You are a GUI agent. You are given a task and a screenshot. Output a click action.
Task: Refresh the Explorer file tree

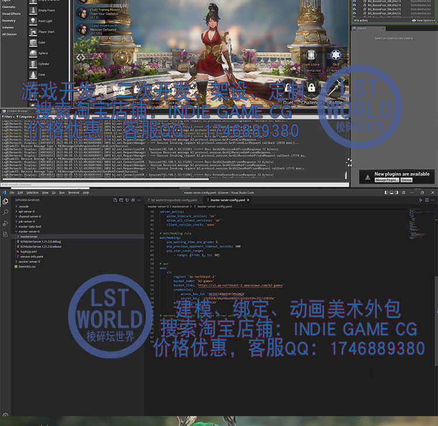point(127,200)
